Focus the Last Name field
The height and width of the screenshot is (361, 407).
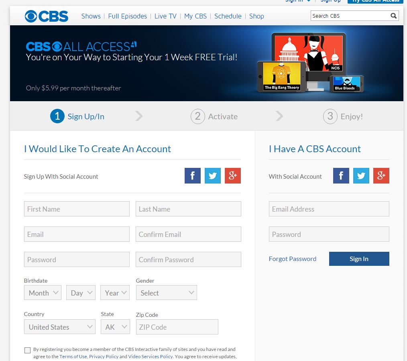tap(188, 209)
